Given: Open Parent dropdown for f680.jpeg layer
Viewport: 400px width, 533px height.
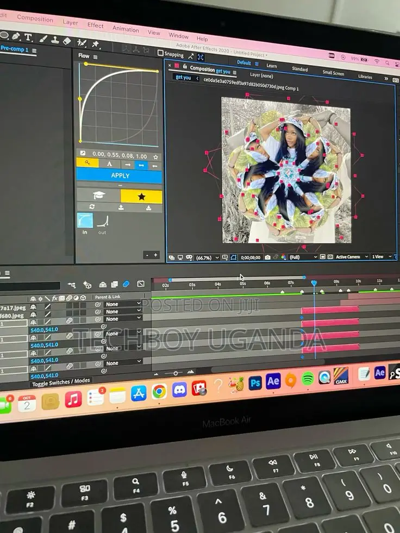Looking at the screenshot, I should click(x=122, y=312).
